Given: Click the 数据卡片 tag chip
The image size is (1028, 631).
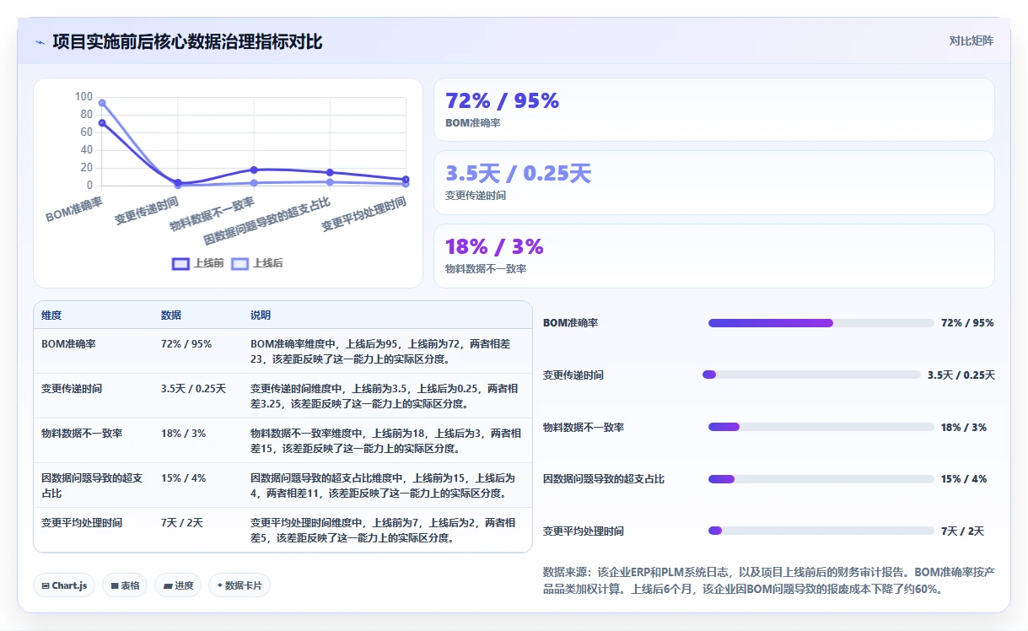Looking at the screenshot, I should pyautogui.click(x=239, y=585).
